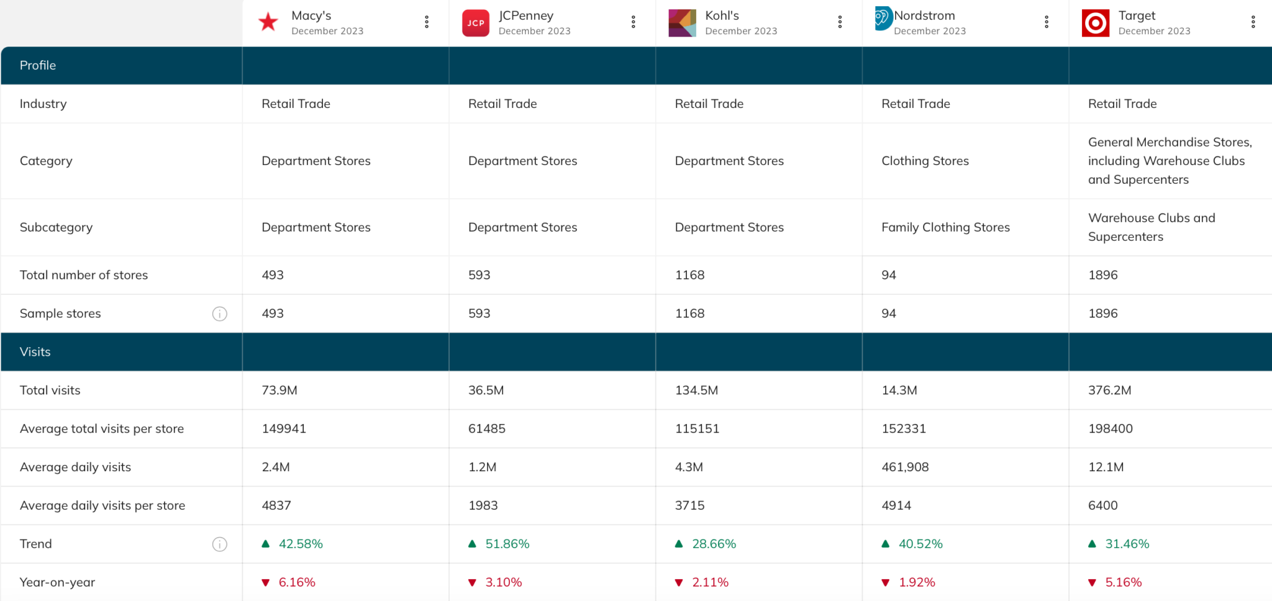Click the JCPenney brand logo
Image resolution: width=1272 pixels, height=601 pixels.
(475, 21)
